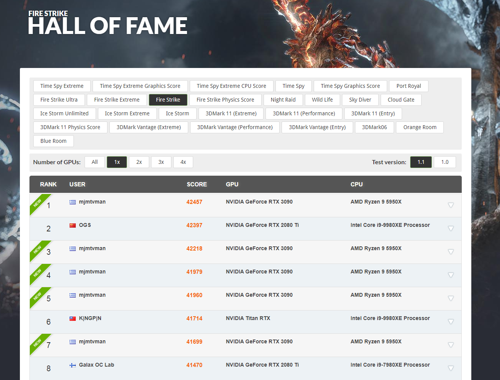500x380 pixels.
Task: Open user K|NGP|N profile link
Action: click(90, 318)
